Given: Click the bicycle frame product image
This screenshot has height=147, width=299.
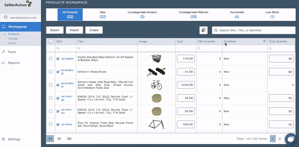Looking at the screenshot, I should (156, 124).
